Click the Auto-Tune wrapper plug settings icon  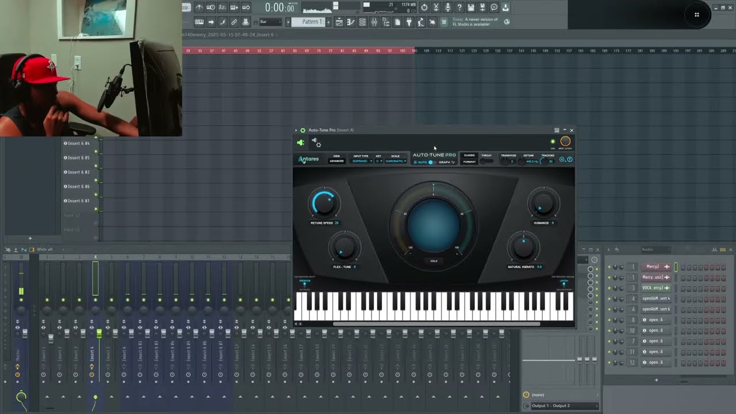coord(316,142)
